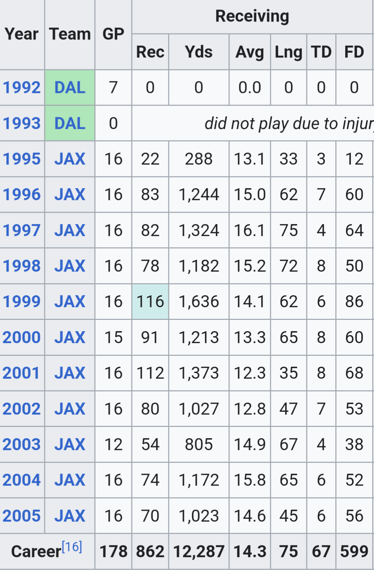
Task: Open citation 16 next to Career
Action: 72,547
